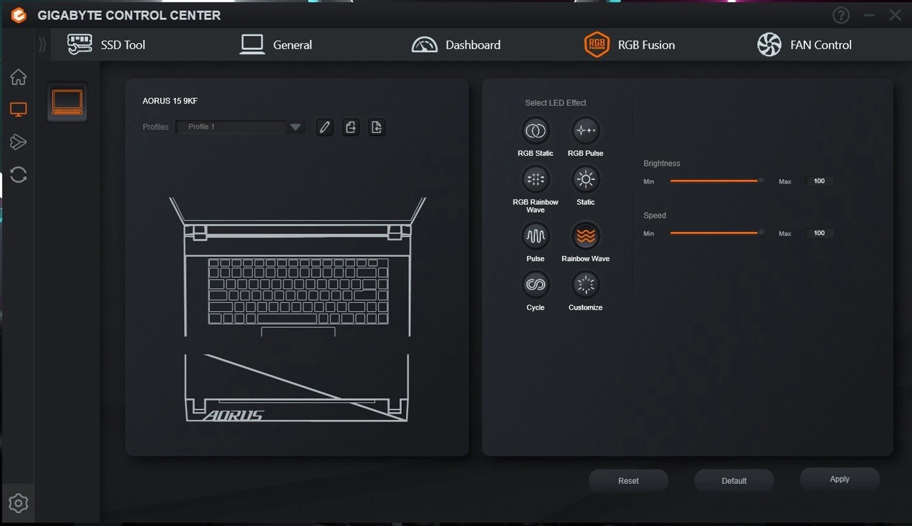
Task: Click the Speed value field showing 100
Action: (x=819, y=233)
